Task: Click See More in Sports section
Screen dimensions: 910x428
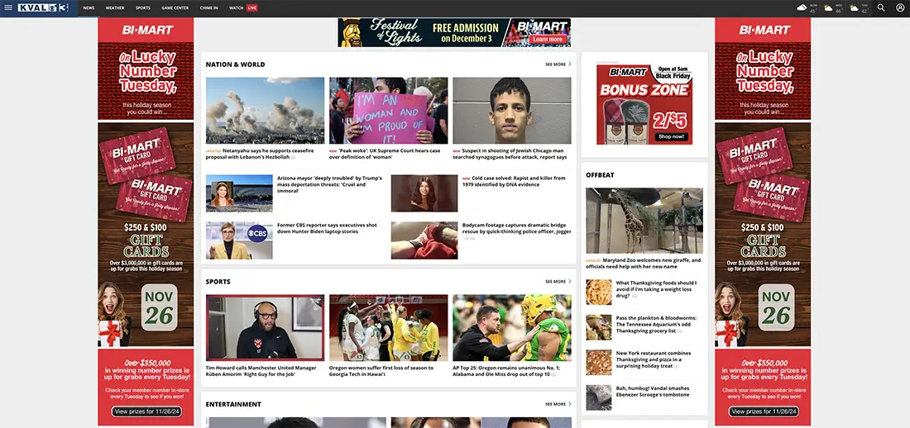Action: pyautogui.click(x=558, y=281)
